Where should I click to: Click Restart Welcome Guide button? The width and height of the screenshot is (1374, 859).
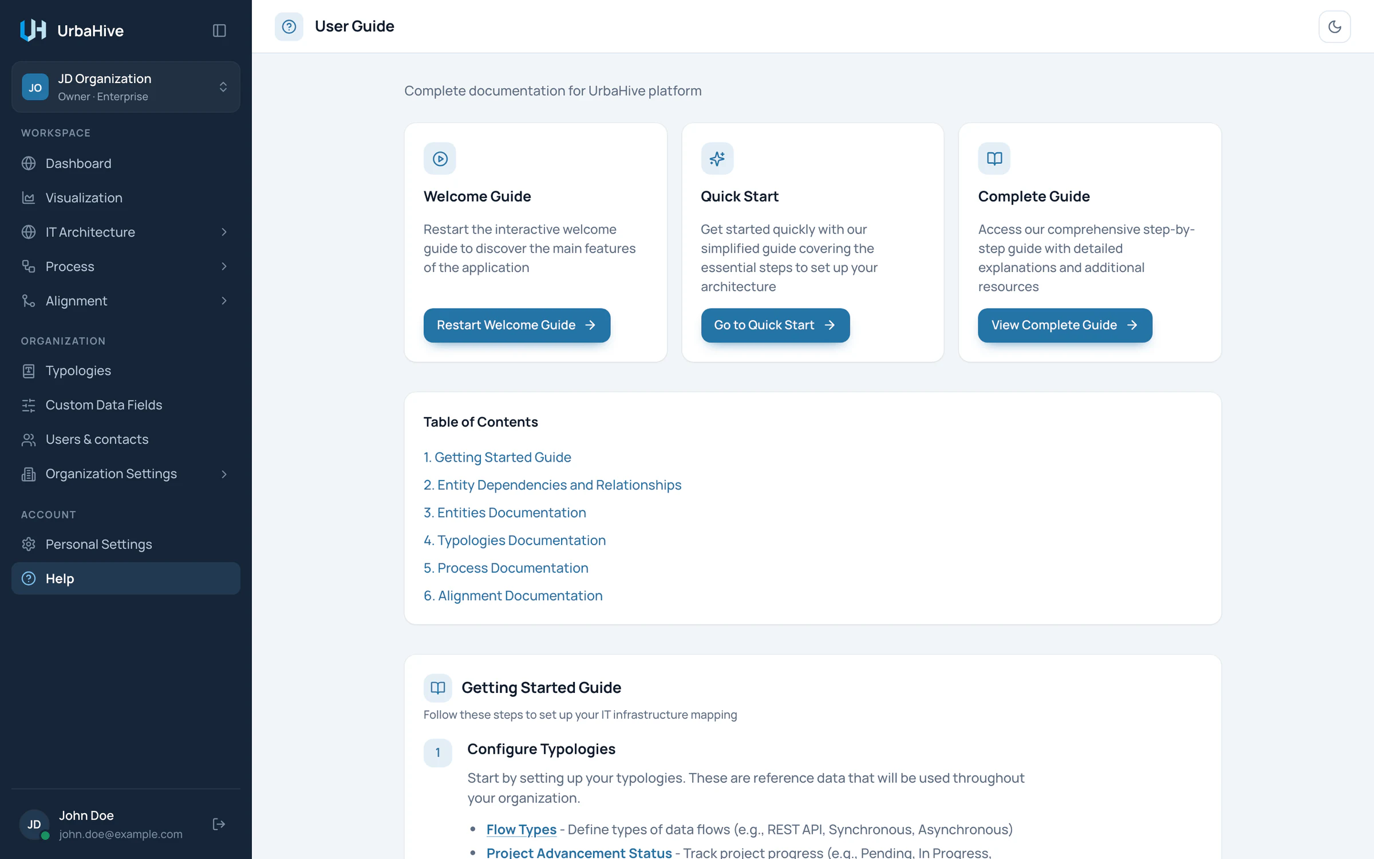[516, 325]
